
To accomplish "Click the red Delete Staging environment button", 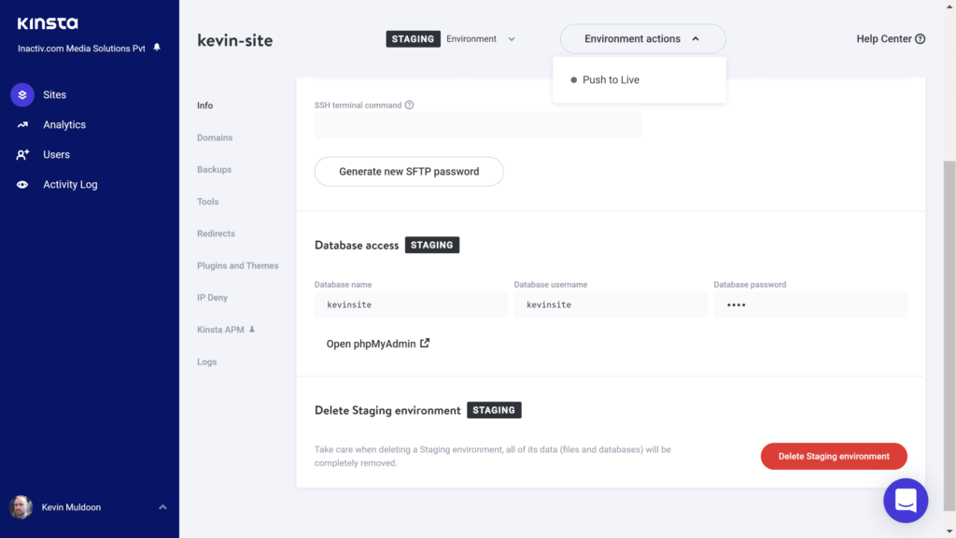I will (x=834, y=456).
